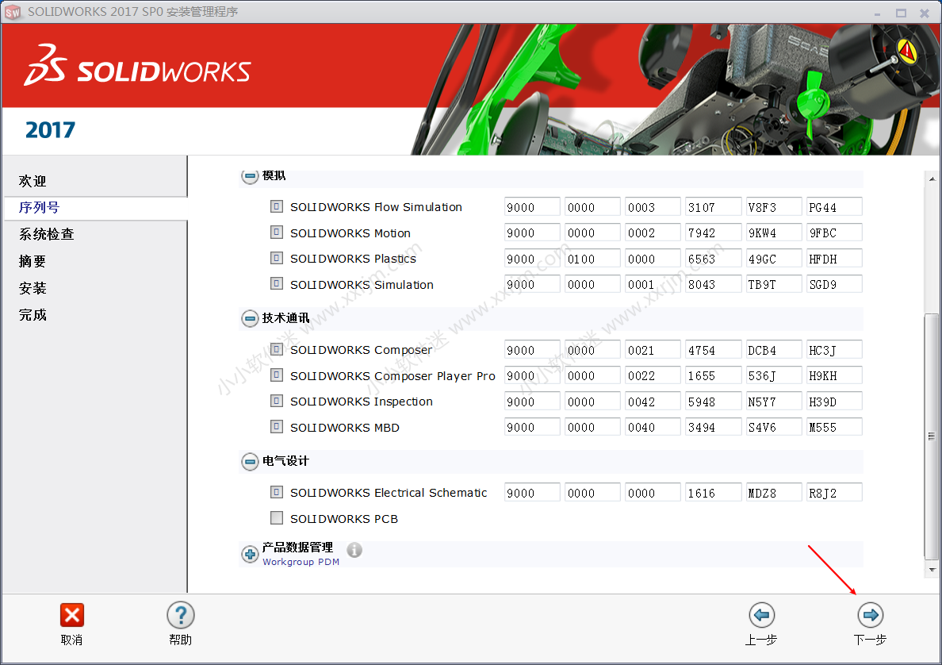Uncheck SOLIDWORKS Flow Simulation checkbox

(x=277, y=206)
